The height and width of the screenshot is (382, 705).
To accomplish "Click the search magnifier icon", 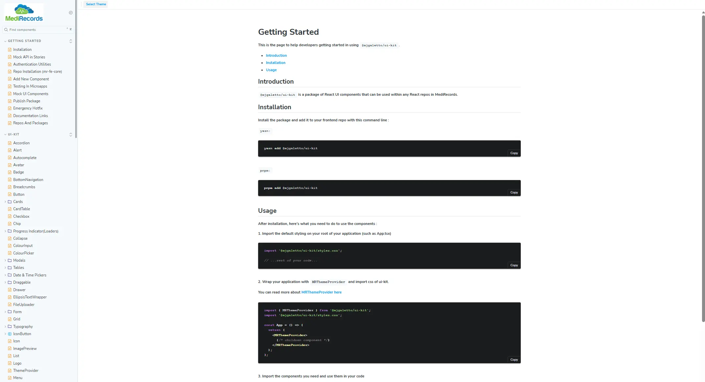I will tap(6, 30).
